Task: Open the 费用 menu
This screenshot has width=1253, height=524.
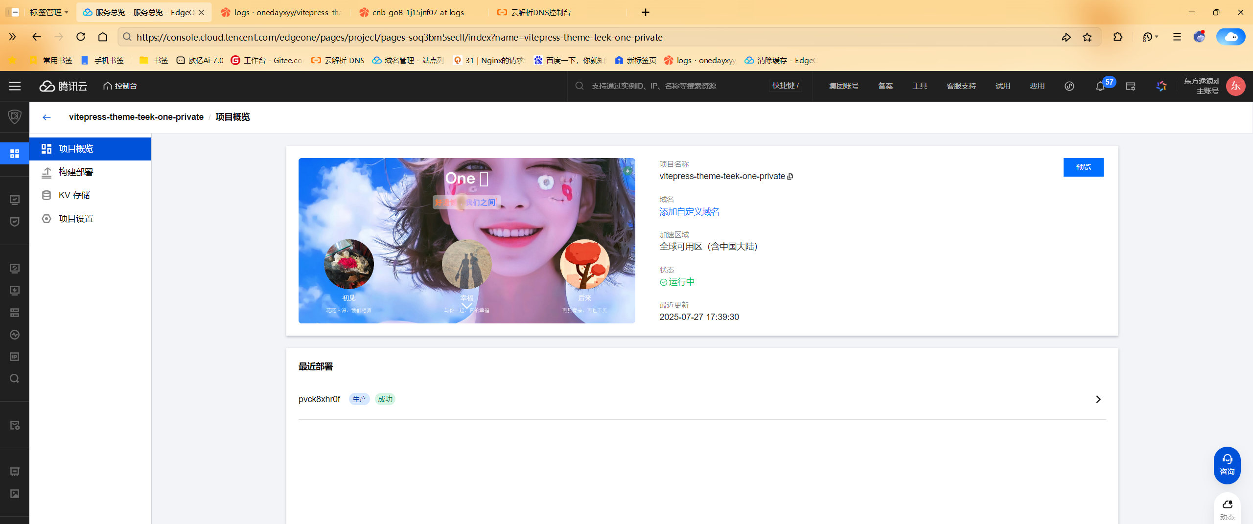Action: pyautogui.click(x=1037, y=86)
